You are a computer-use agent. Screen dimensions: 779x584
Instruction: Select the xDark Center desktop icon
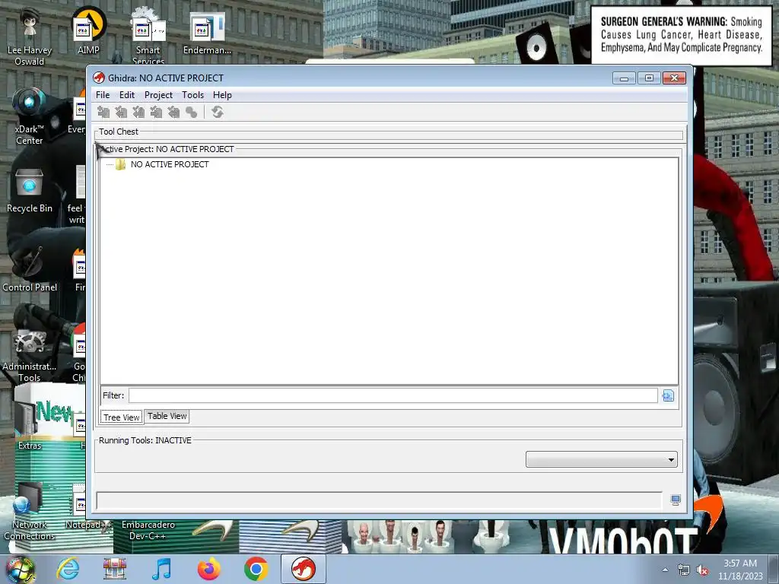coord(30,116)
